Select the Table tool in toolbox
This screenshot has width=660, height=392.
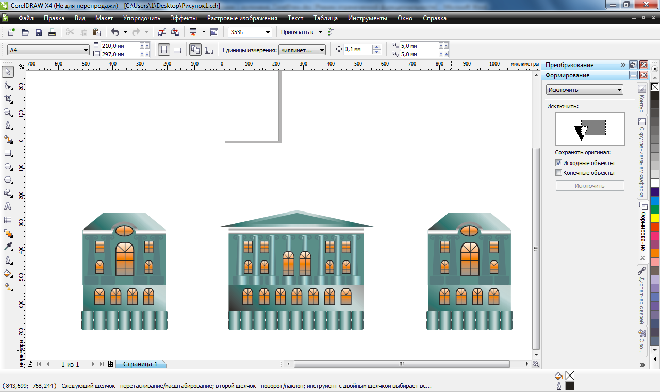pyautogui.click(x=8, y=220)
